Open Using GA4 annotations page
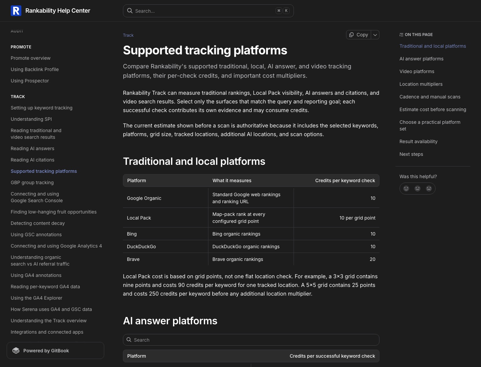This screenshot has height=367, width=481. 36,275
